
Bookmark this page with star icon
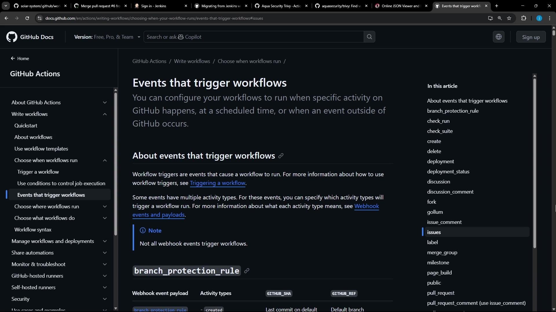pyautogui.click(x=509, y=18)
